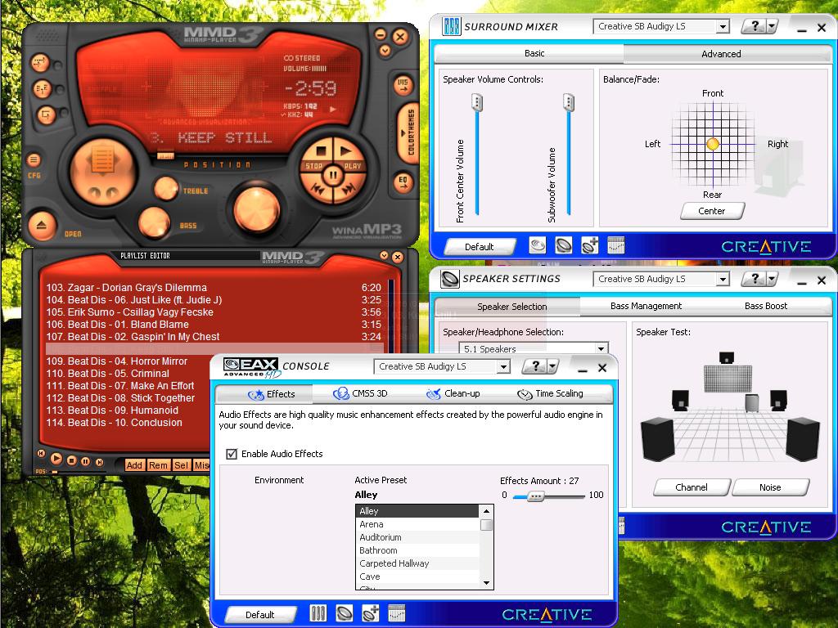This screenshot has height=628, width=838.
Task: Collapse MMD3 player with the down-arrow button
Action: point(385,51)
